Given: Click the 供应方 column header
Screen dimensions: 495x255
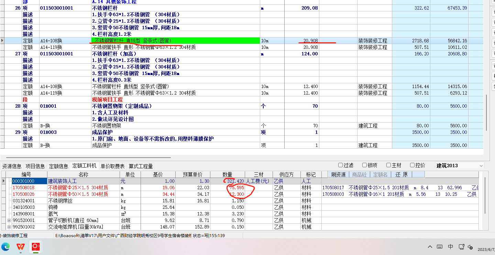Looking at the screenshot, I should [287, 174].
